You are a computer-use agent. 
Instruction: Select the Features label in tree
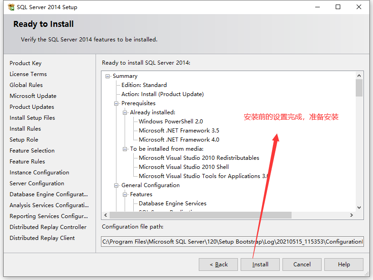(x=141, y=194)
